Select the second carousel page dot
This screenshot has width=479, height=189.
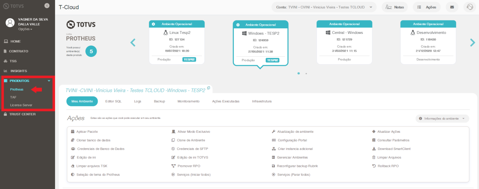[x=306, y=73]
